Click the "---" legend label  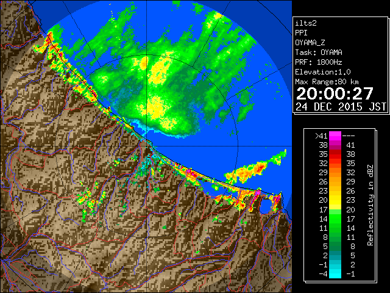coord(349,136)
